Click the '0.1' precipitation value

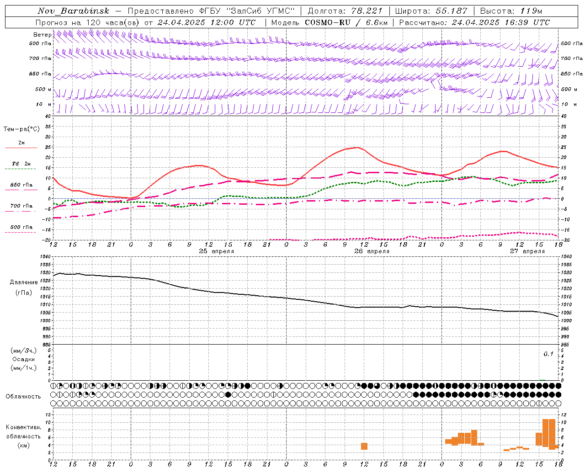pos(548,354)
